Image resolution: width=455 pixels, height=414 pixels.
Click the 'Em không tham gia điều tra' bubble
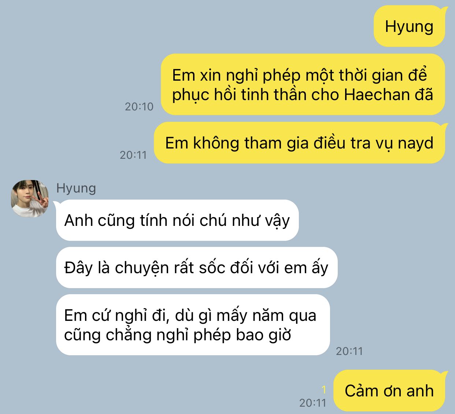(x=299, y=143)
